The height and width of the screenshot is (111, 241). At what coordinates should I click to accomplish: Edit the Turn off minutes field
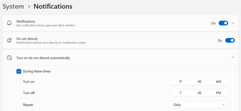tap(199, 93)
